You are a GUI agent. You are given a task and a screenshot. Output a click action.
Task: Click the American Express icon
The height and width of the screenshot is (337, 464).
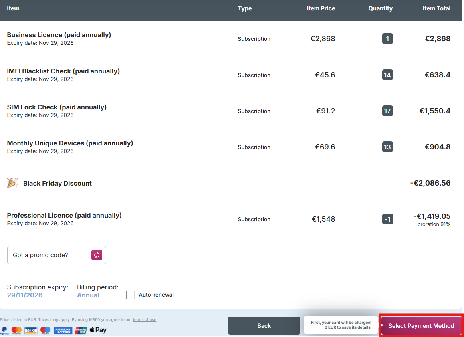pos(63,330)
